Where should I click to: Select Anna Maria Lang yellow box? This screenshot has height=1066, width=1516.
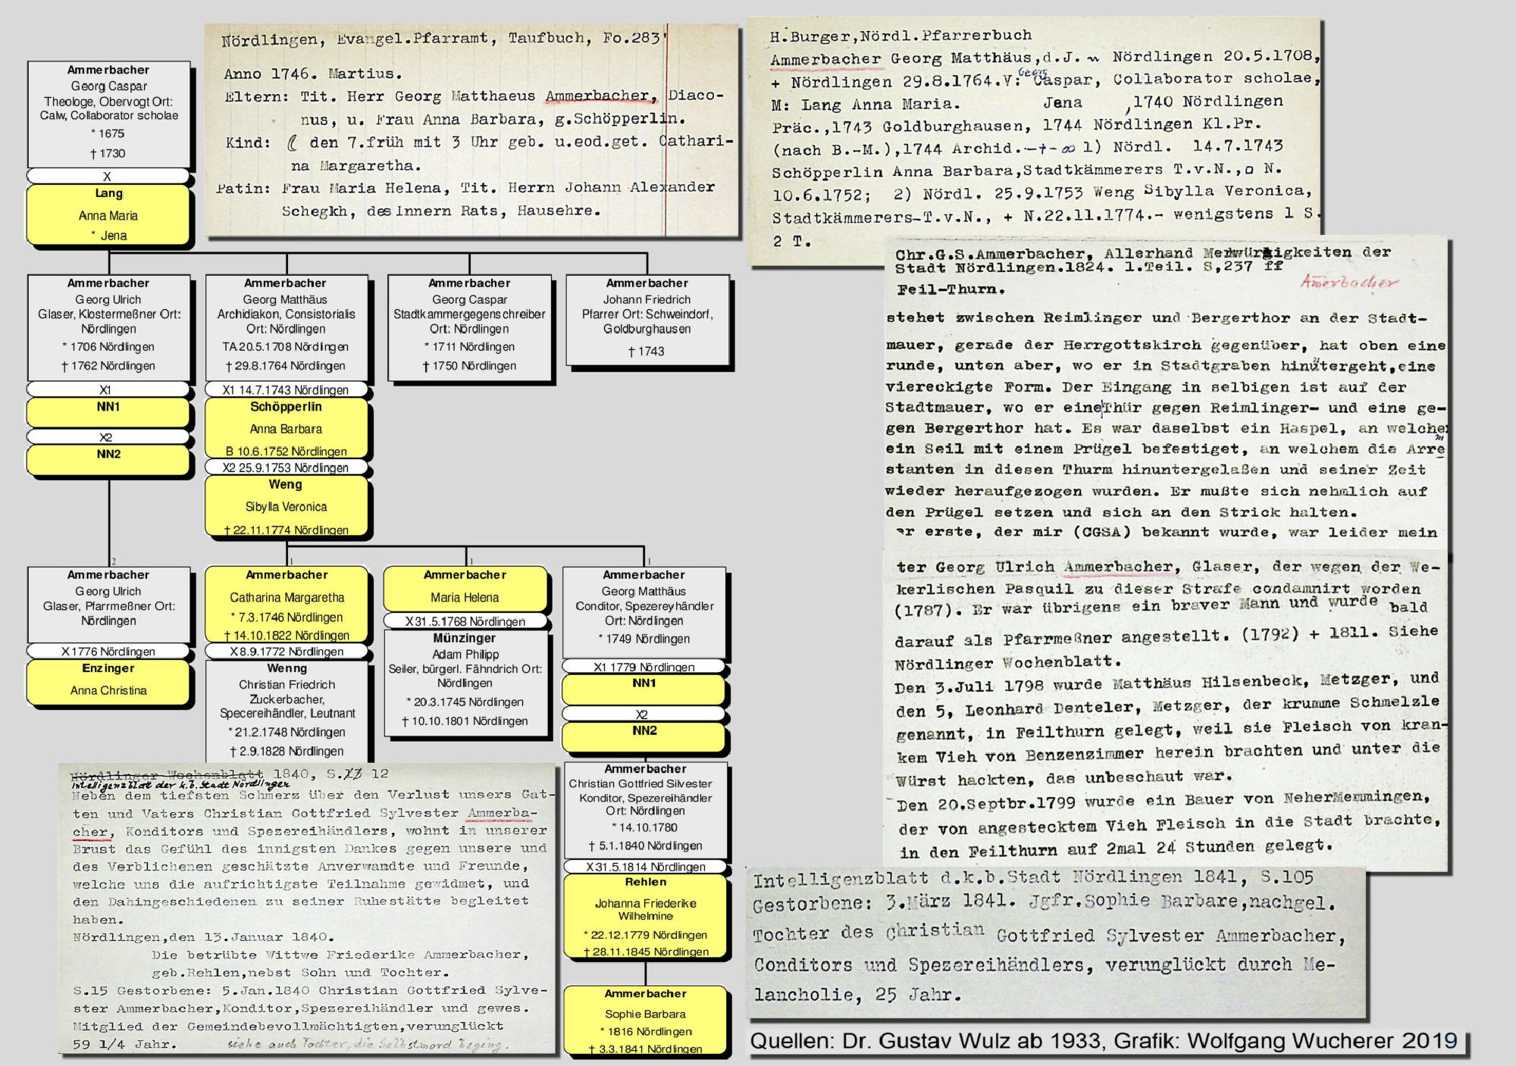pyautogui.click(x=108, y=215)
